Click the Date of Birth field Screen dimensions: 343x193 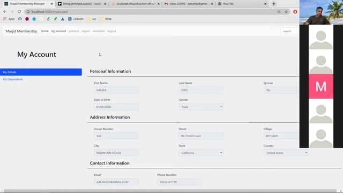coord(116,107)
